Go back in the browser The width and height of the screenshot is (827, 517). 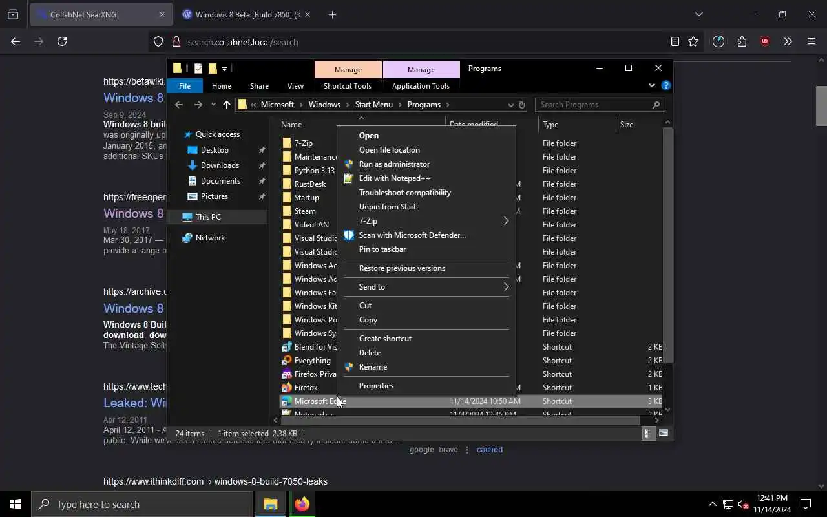point(16,41)
